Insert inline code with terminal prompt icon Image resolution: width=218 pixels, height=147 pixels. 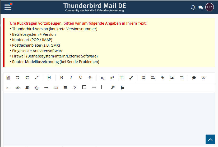click(8, 88)
